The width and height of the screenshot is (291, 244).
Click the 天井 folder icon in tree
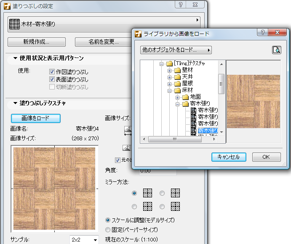tap(178, 77)
